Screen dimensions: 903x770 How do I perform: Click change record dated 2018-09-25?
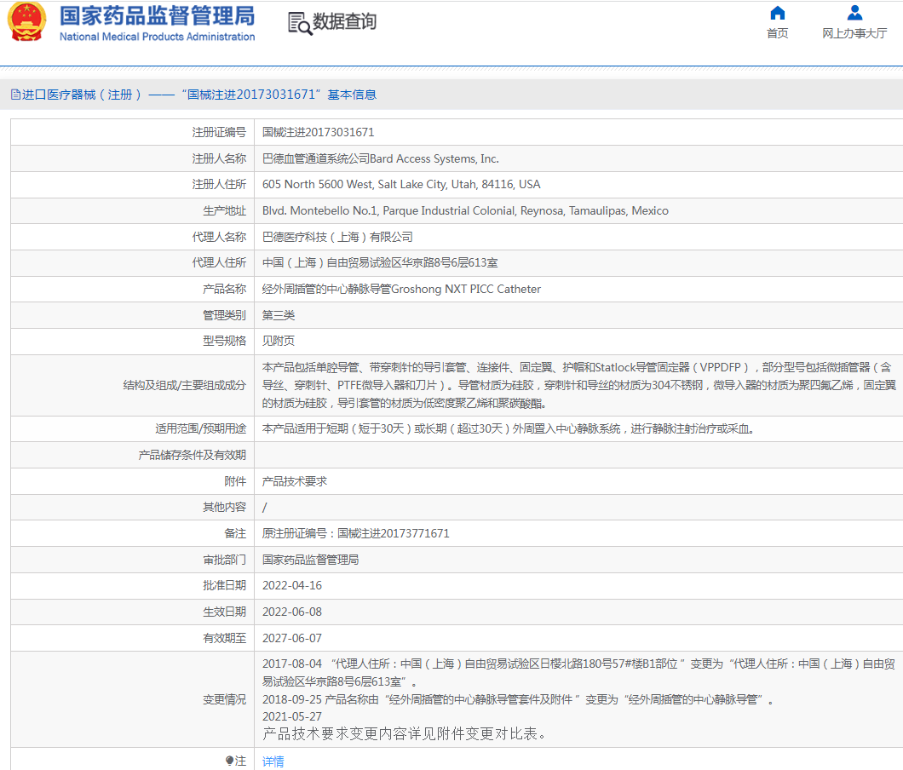[x=519, y=700]
